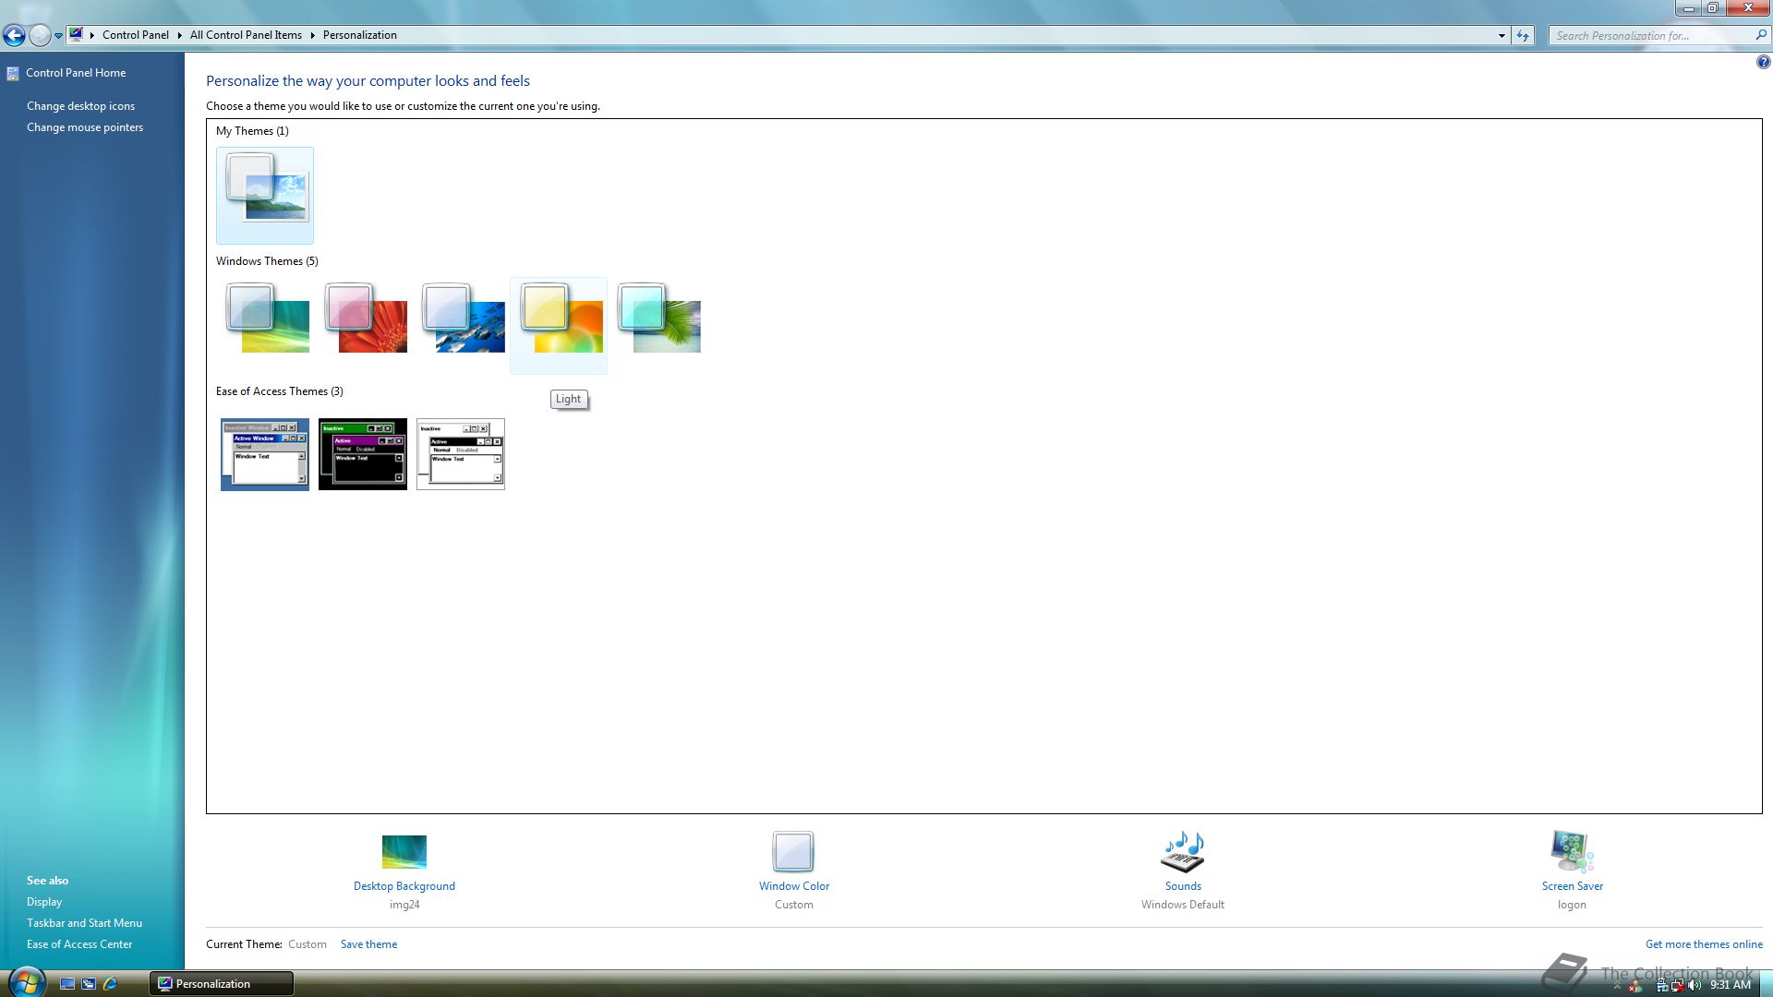Click the Personalization taskbar button

point(222,984)
